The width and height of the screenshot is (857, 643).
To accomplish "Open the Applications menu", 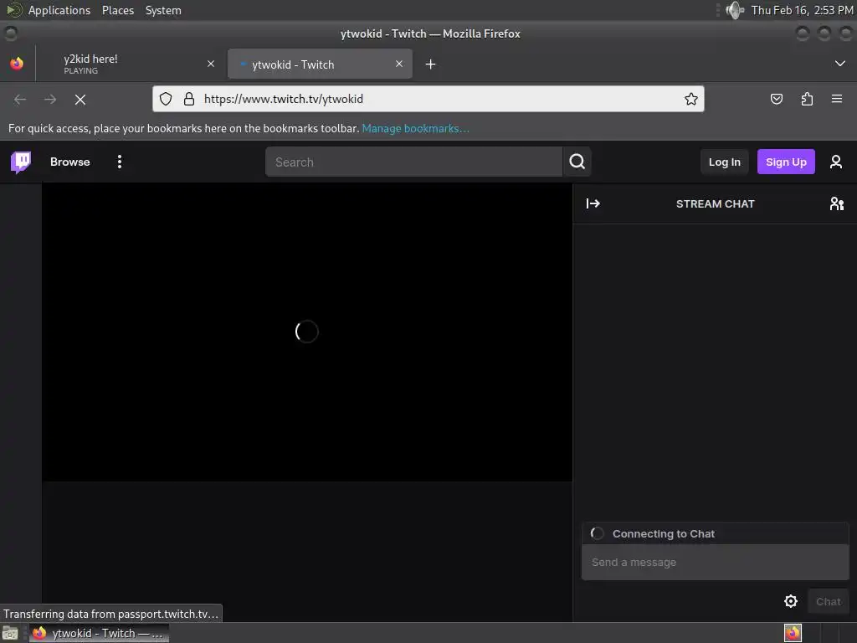I will [x=59, y=10].
